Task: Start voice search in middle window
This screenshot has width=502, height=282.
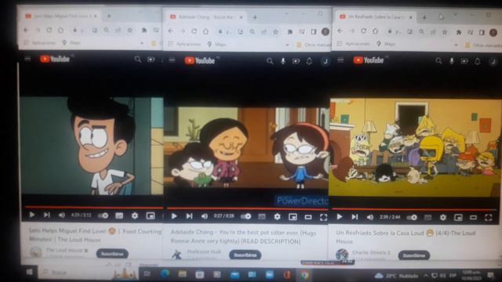Action: (x=283, y=61)
